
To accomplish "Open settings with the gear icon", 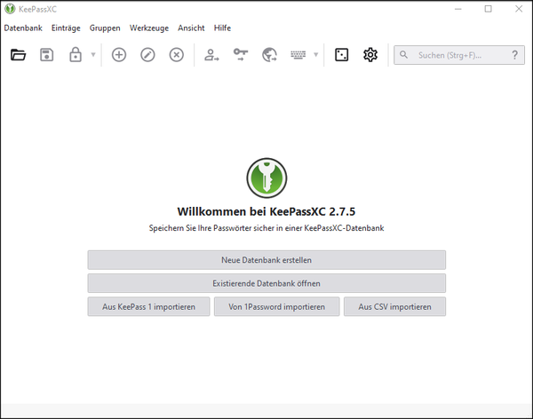I will 370,55.
